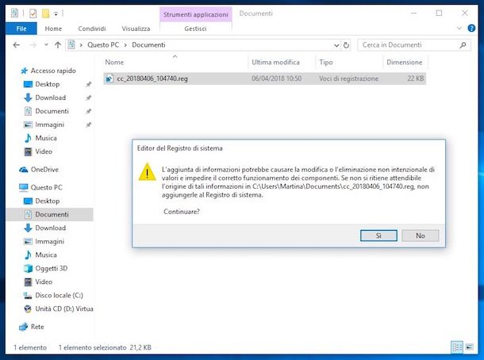
Task: Click the No button in registry dialog
Action: pyautogui.click(x=420, y=236)
